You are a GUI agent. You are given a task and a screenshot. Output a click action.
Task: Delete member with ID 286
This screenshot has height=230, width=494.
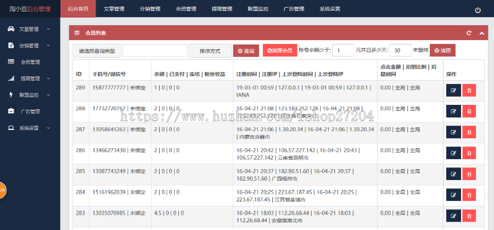coord(469,153)
